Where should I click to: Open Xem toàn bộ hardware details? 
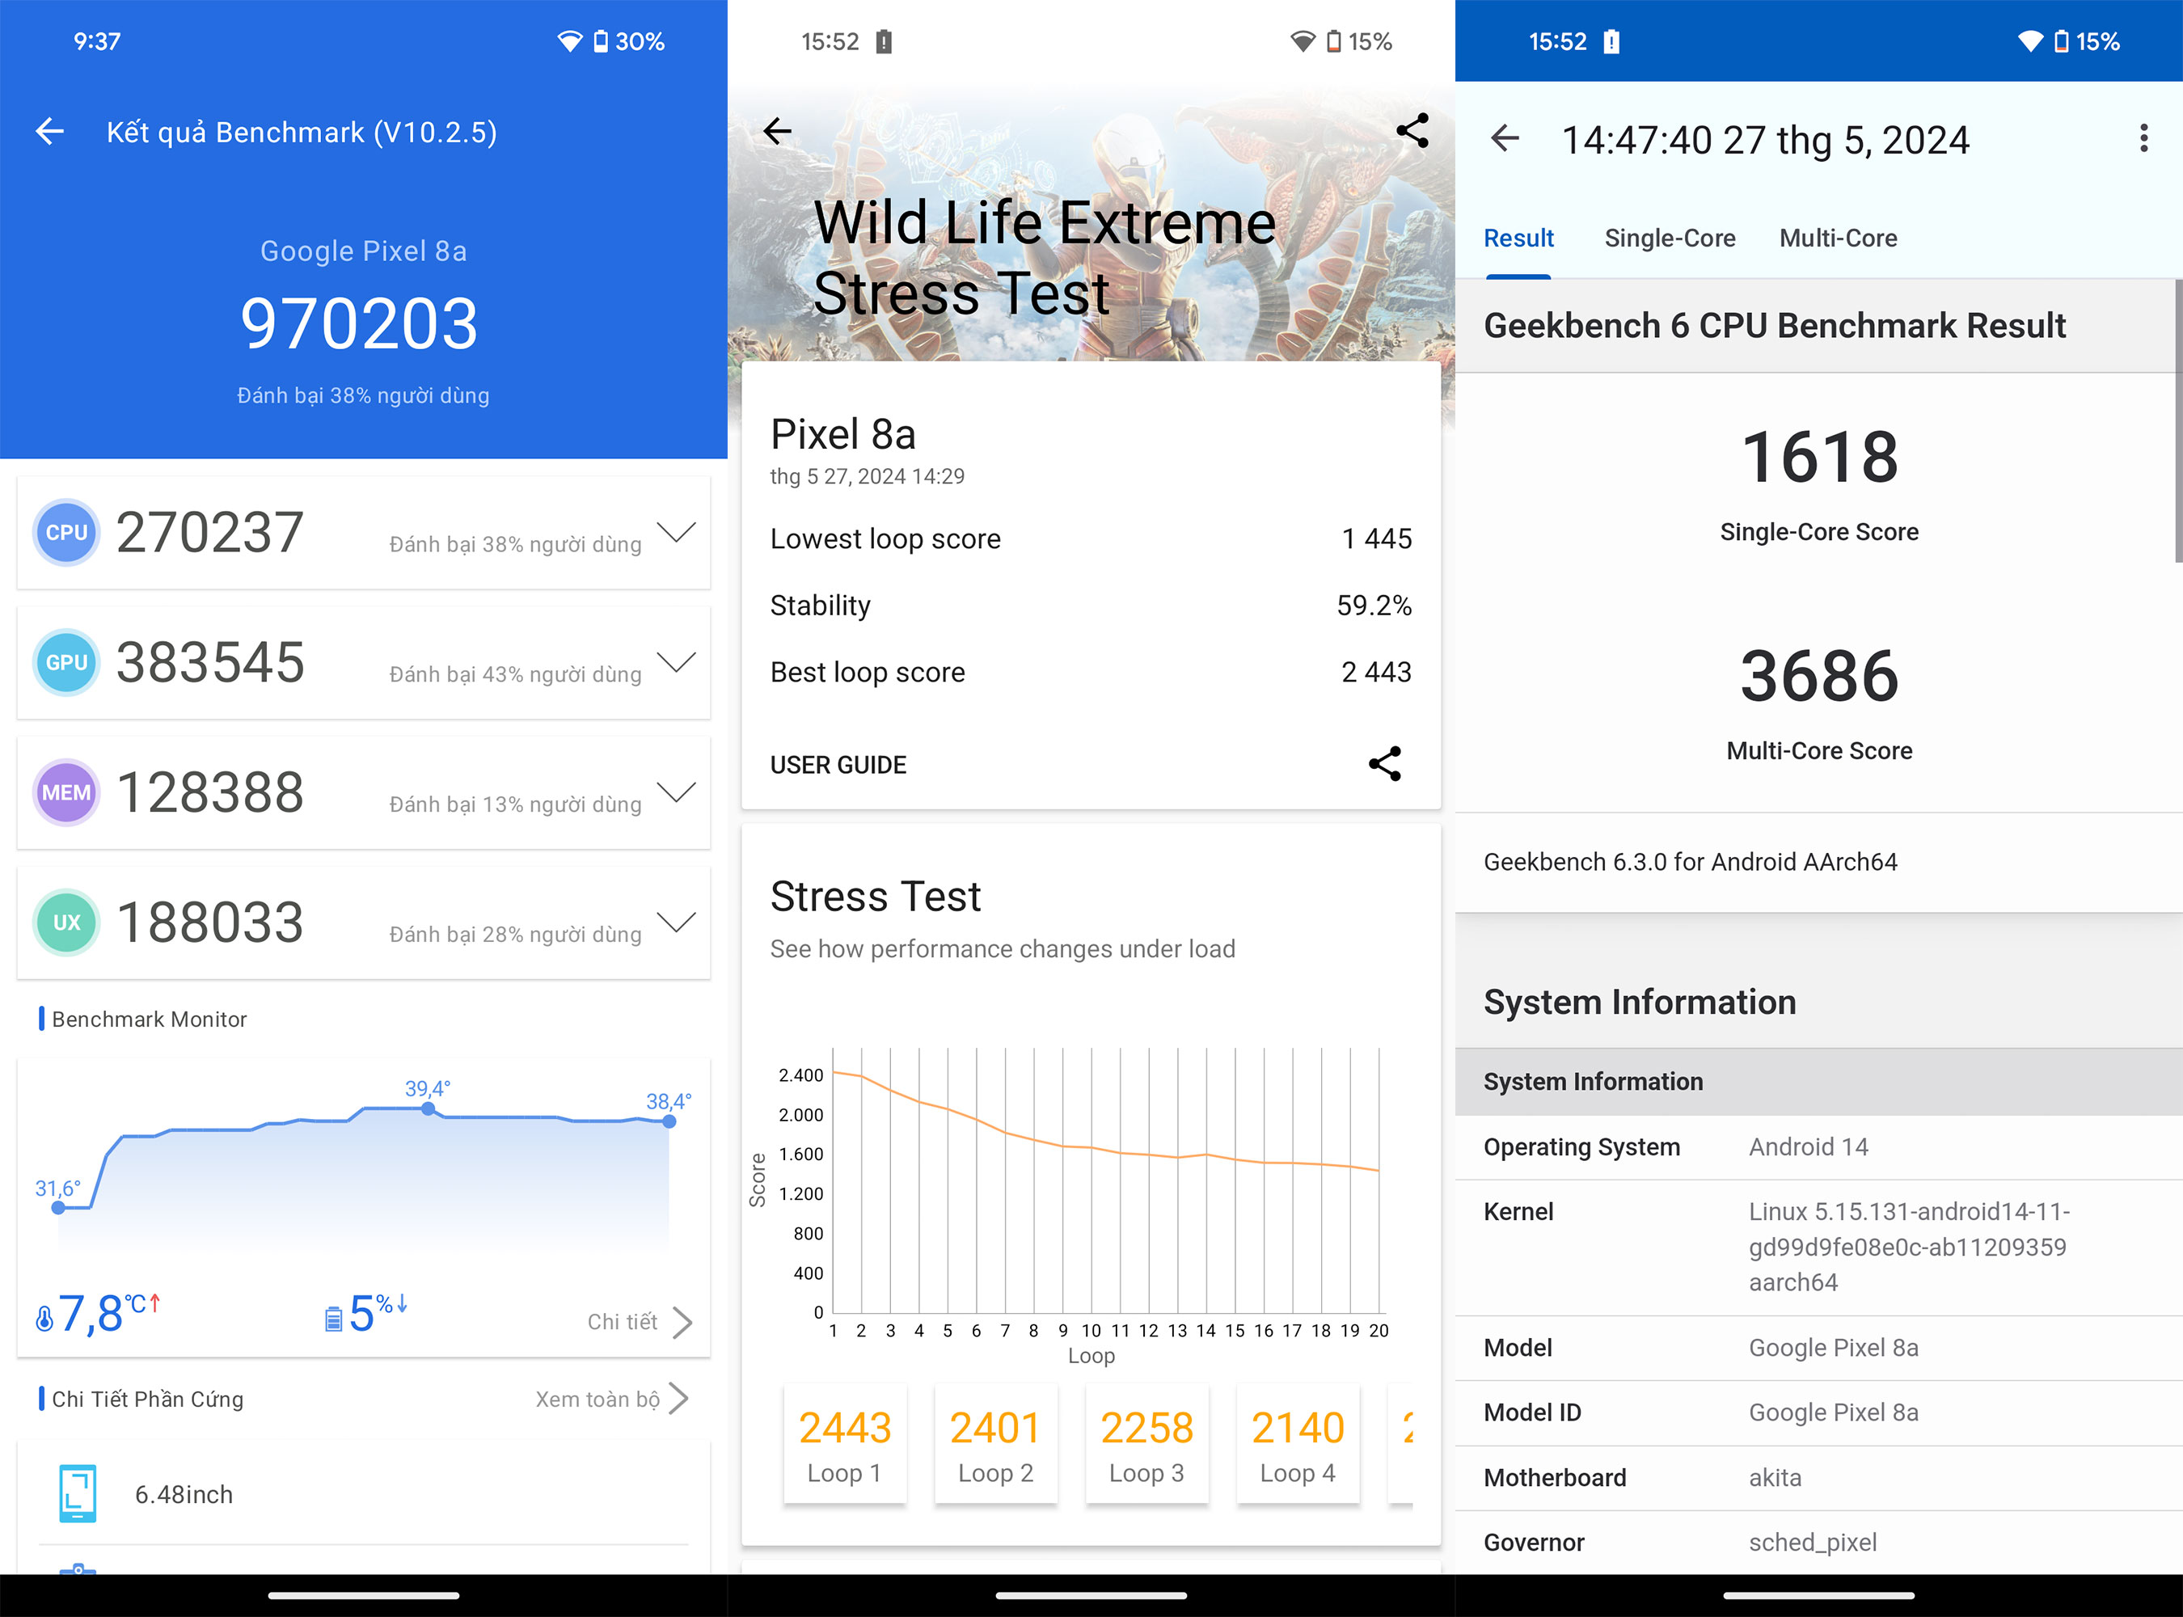click(612, 1399)
